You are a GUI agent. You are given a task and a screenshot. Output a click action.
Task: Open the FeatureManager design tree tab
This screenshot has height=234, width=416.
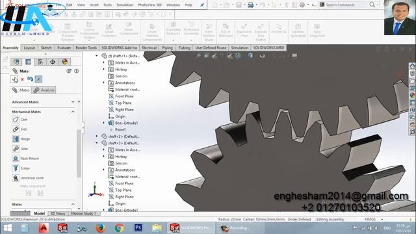pyautogui.click(x=16, y=62)
